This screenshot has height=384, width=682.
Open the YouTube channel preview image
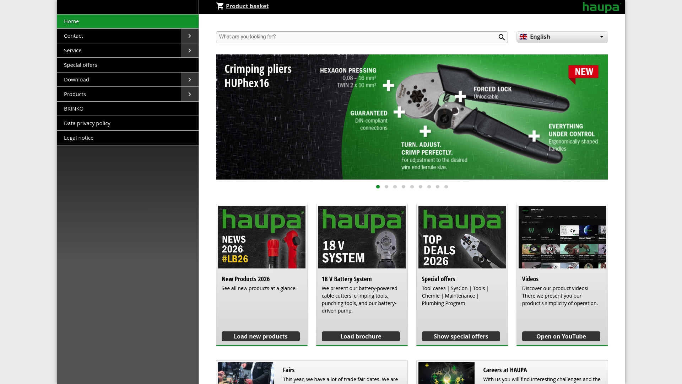pos(562,237)
